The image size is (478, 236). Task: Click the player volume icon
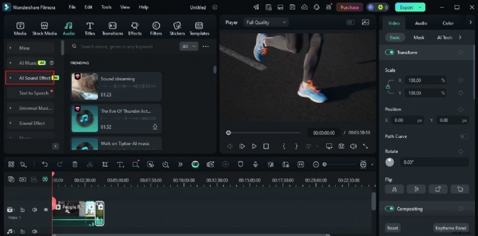353,146
